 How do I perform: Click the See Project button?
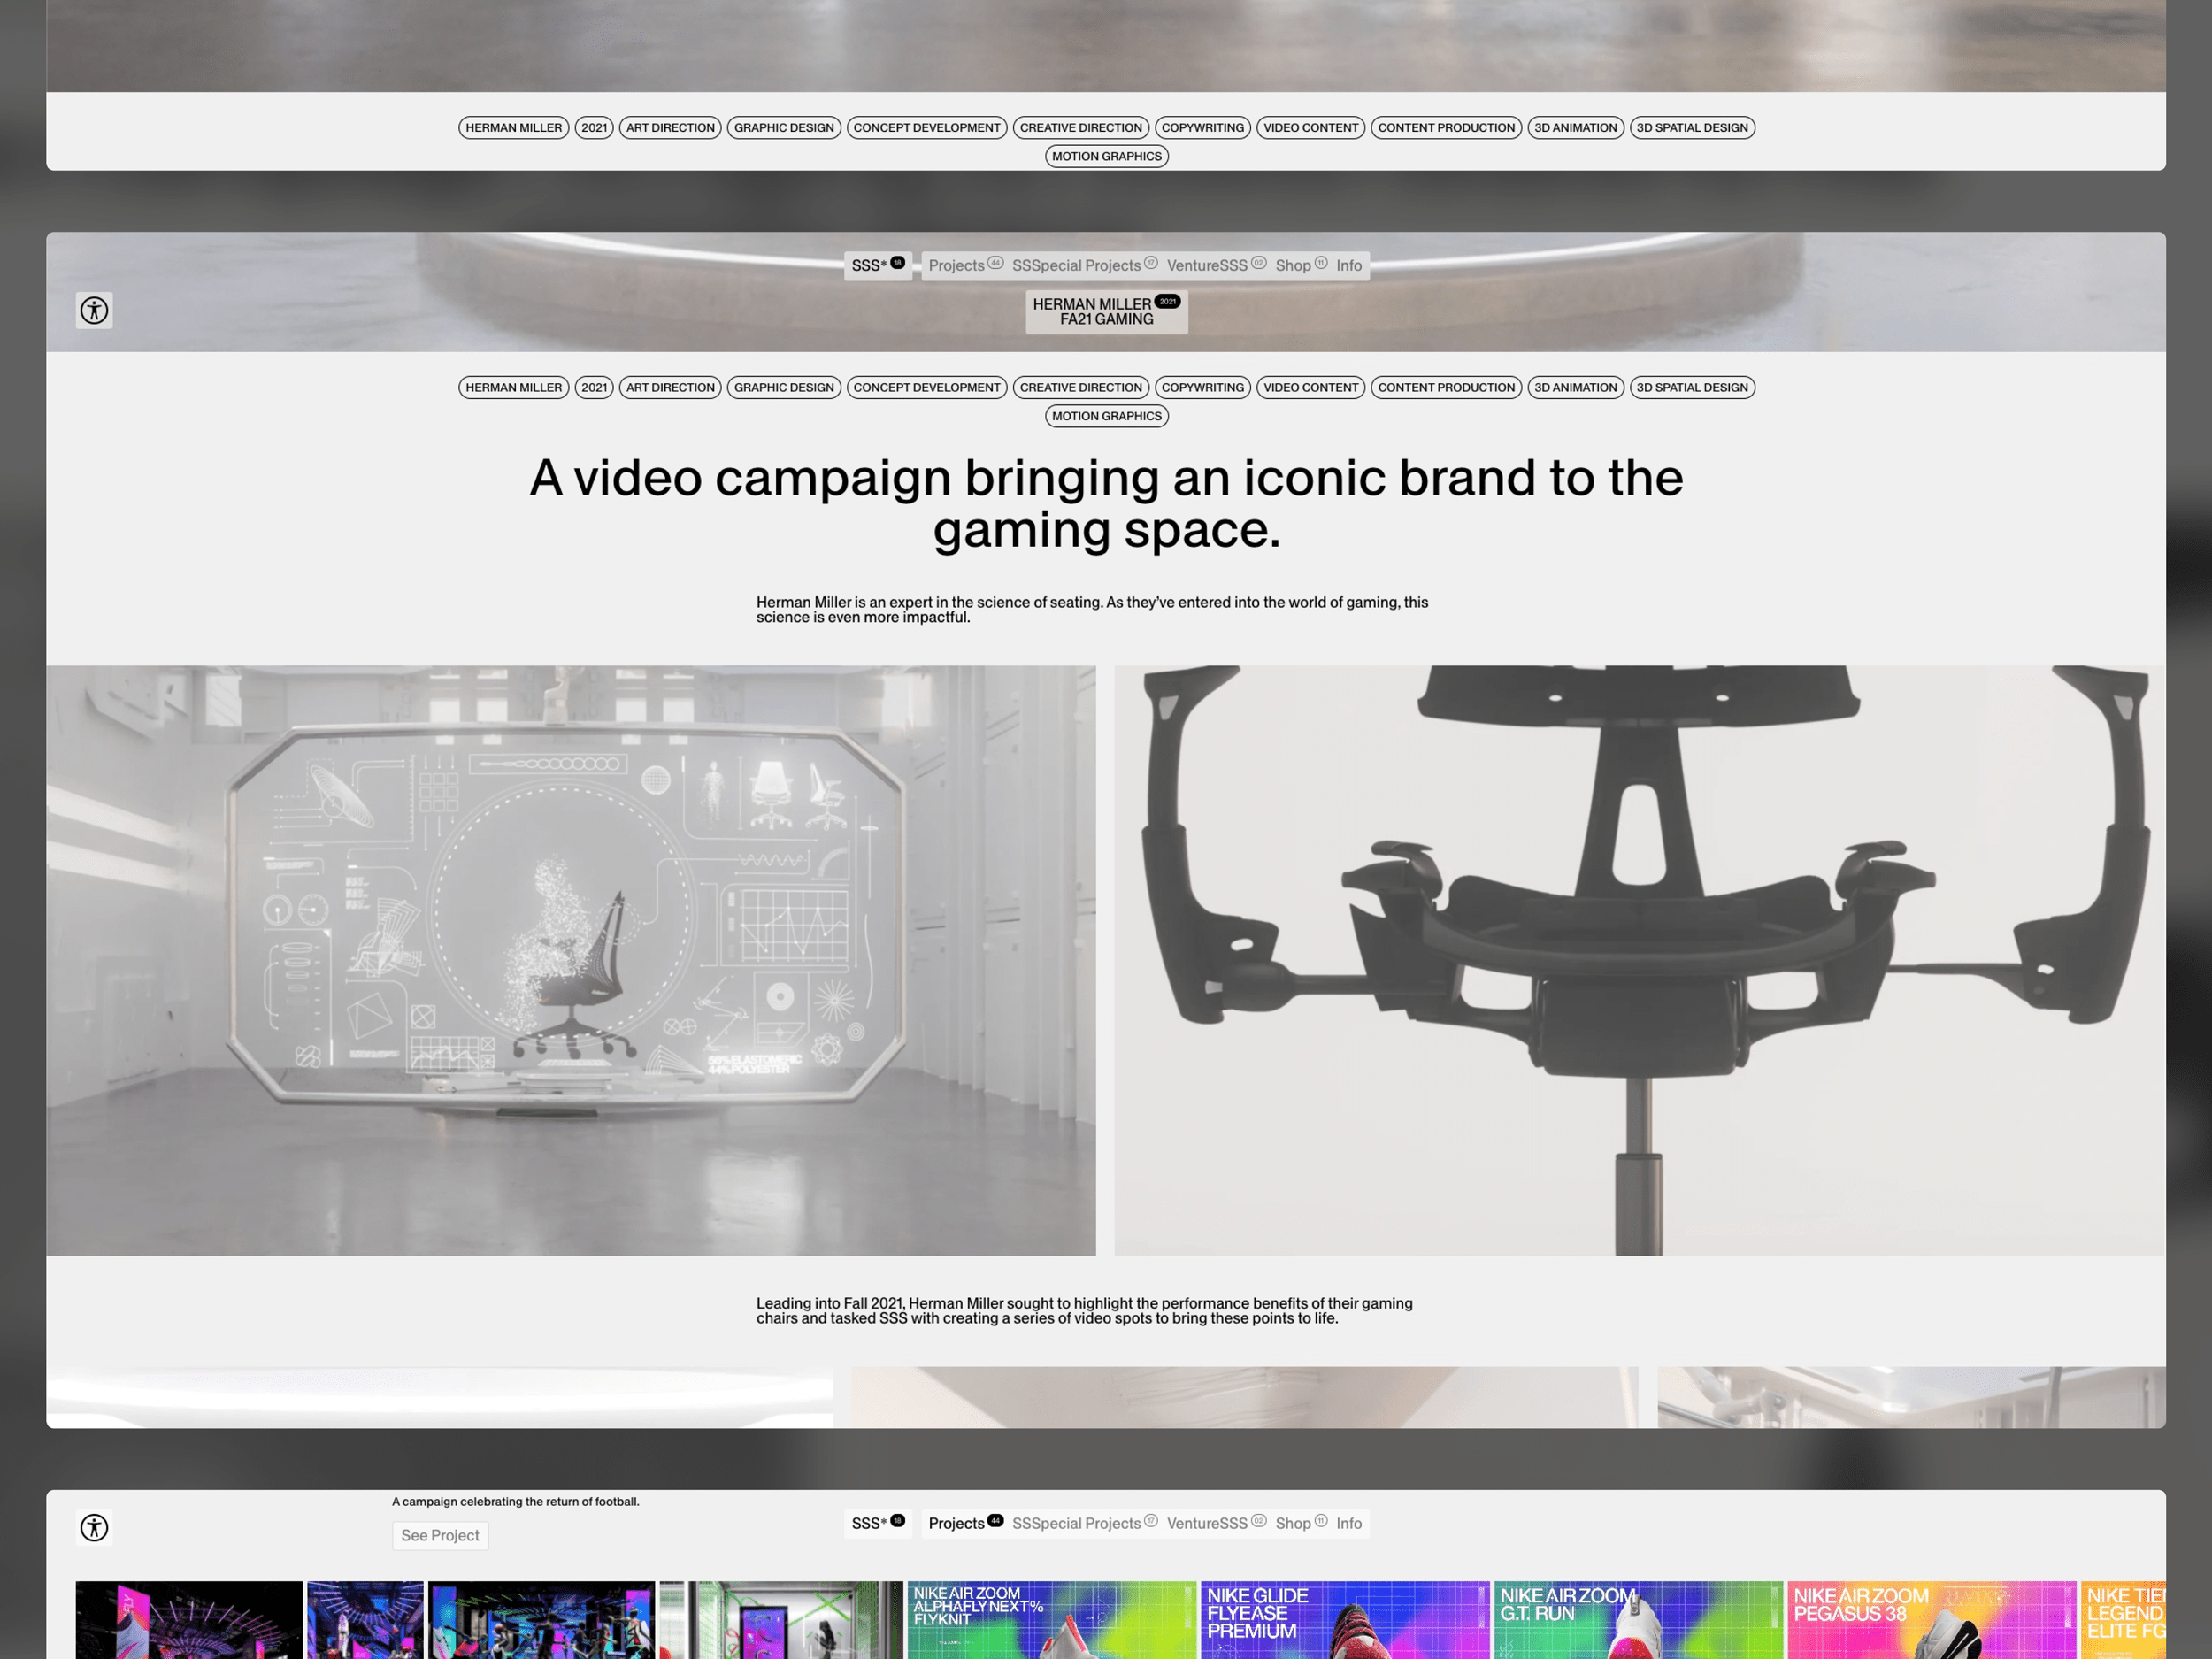pos(440,1535)
